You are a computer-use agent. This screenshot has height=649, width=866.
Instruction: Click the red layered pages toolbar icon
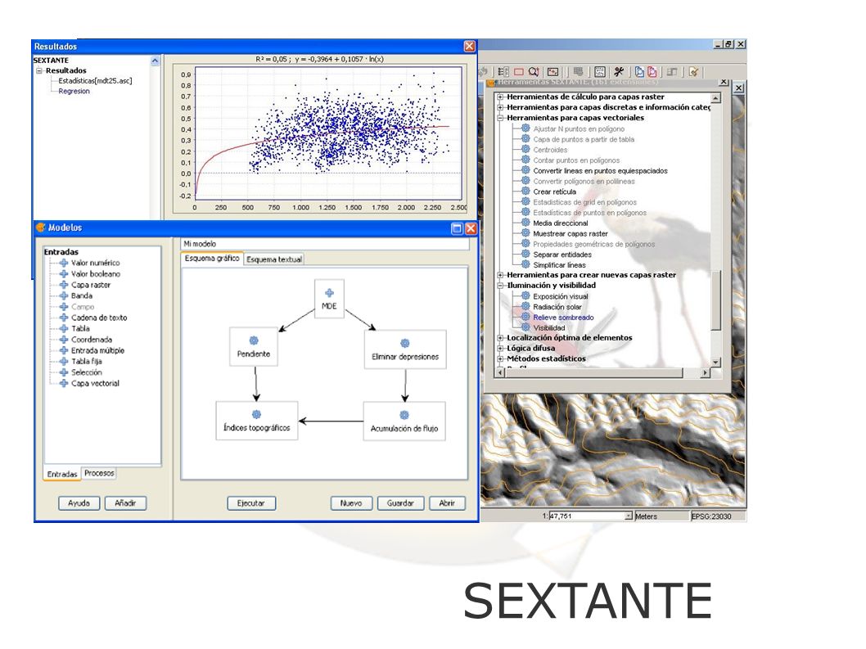pos(653,71)
